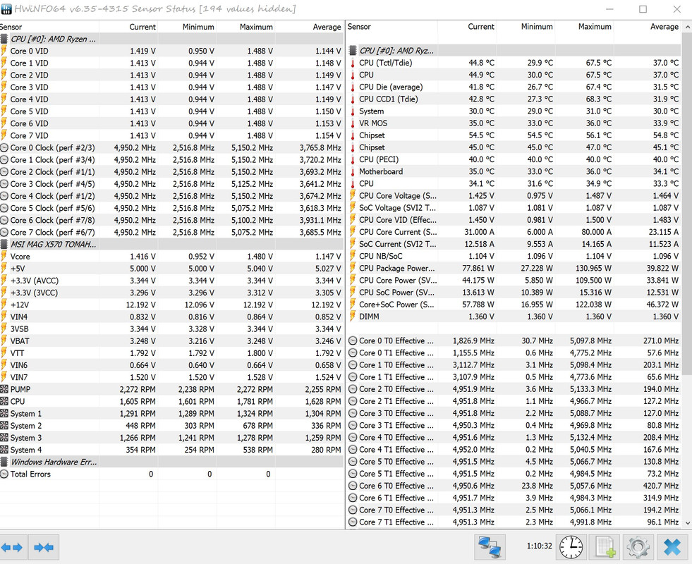Click the right panel vertical scrollbar thumb
Screen dimensions: 692x564
pyautogui.click(x=687, y=204)
